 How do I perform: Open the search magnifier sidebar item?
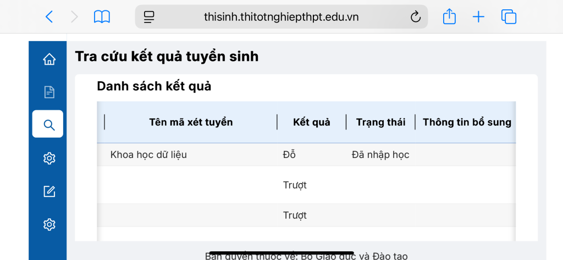[48, 124]
